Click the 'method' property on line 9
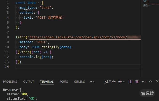This screenshot has width=159, height=101. 25,42
